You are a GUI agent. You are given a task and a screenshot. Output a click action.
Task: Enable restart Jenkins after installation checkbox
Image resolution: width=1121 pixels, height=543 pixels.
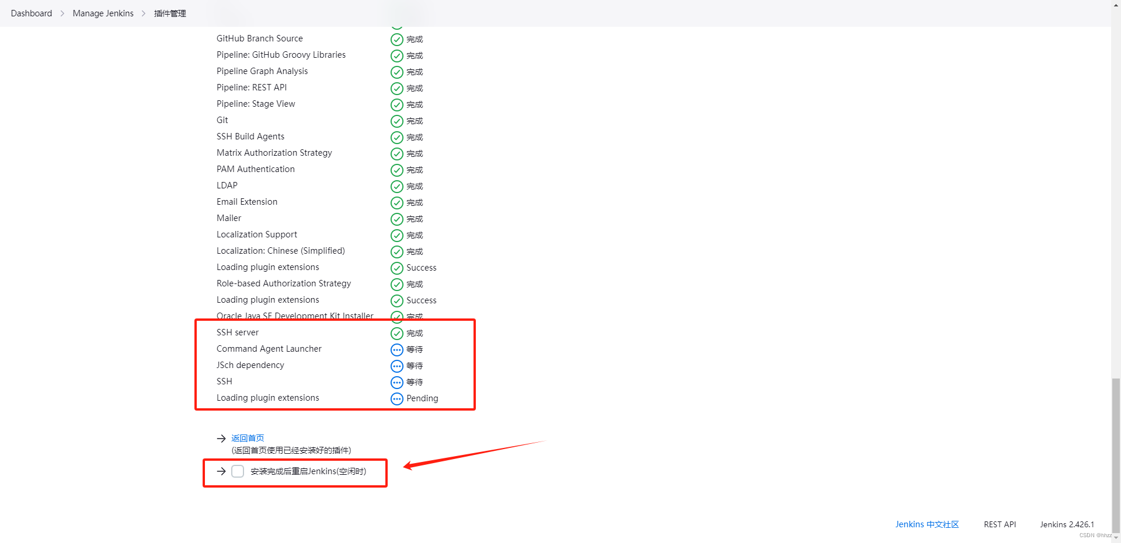[x=238, y=471]
